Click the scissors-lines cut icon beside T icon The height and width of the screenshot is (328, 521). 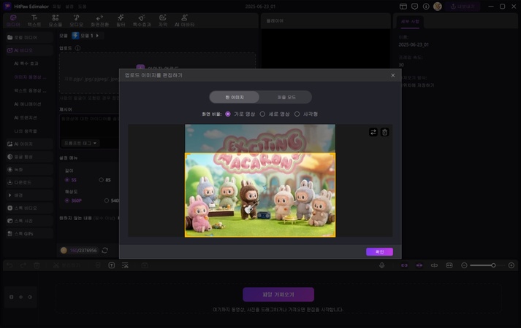(x=125, y=265)
